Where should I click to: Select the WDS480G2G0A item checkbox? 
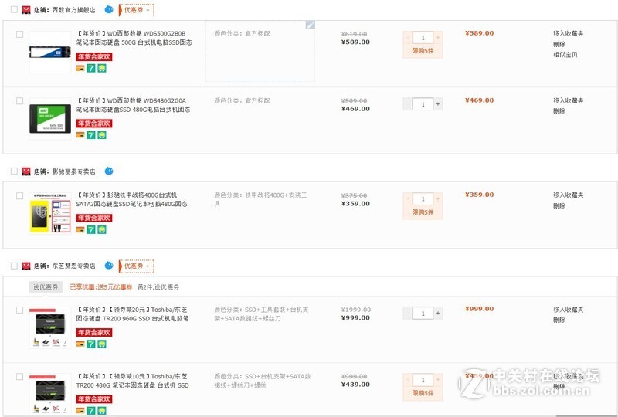pyautogui.click(x=20, y=101)
